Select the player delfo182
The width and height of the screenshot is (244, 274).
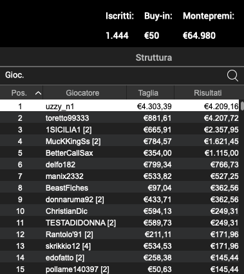pyautogui.click(x=120, y=164)
